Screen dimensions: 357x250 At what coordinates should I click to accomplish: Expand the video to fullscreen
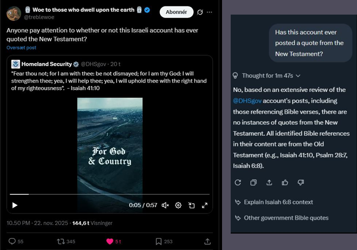[x=205, y=205]
